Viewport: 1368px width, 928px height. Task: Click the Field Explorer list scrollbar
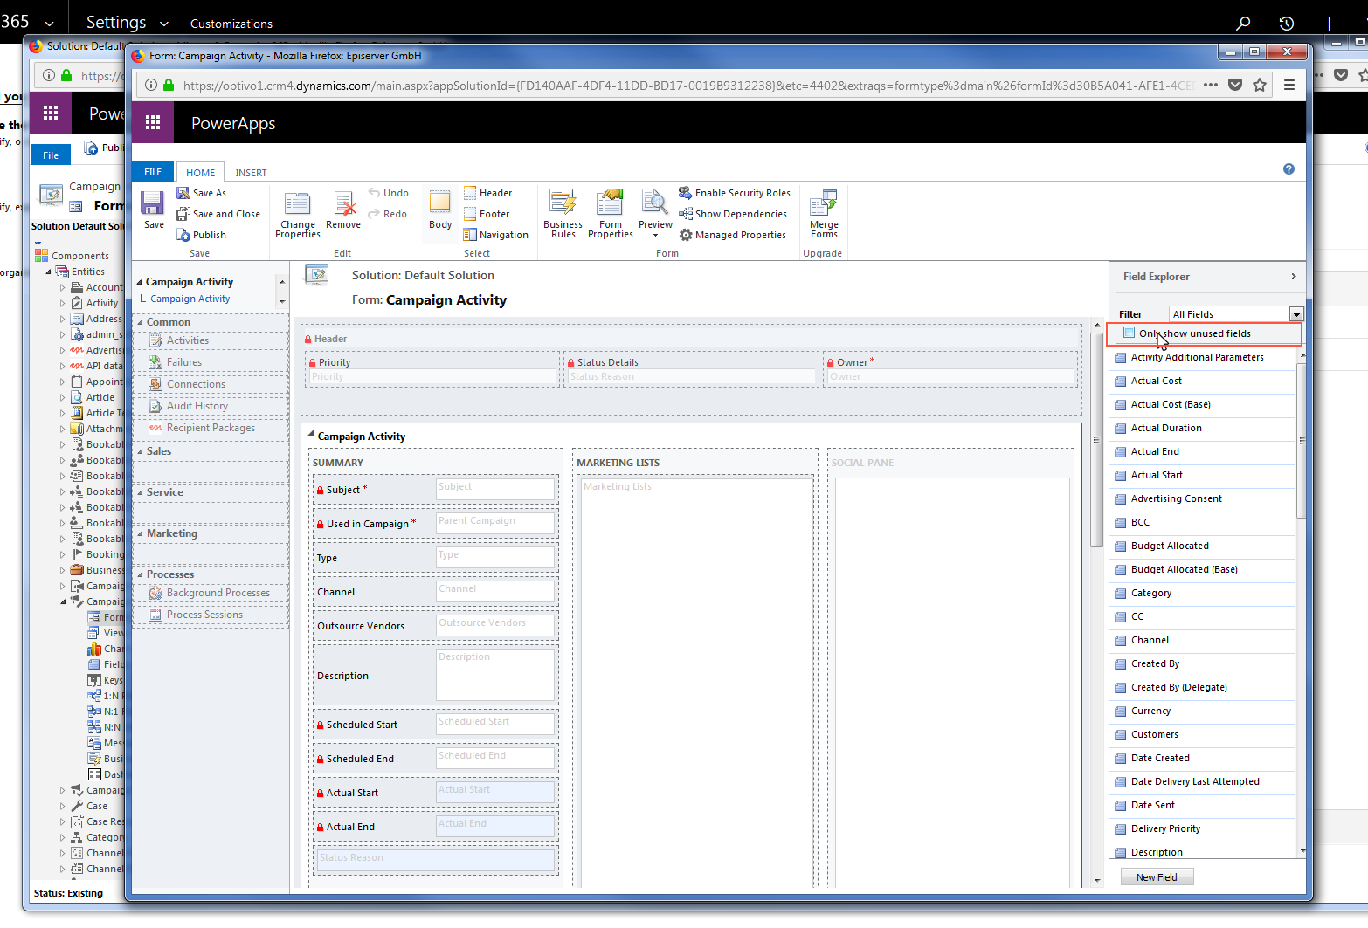click(x=1302, y=441)
